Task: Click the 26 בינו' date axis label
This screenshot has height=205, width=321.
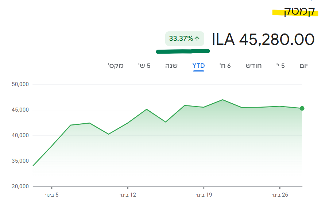Action: click(280, 195)
